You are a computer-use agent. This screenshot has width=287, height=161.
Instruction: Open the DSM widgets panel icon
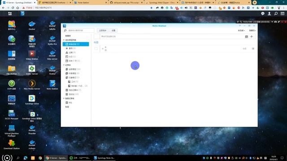pos(283,13)
